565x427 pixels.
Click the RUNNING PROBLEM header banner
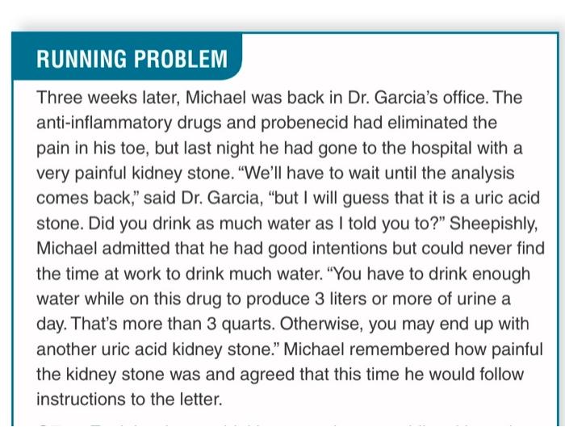click(127, 57)
